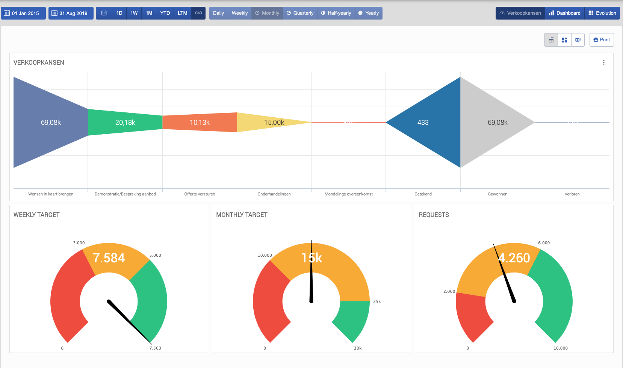Open the end date picker 31 Aug 2019
Viewport: 623px width, 368px height.
tap(71, 13)
